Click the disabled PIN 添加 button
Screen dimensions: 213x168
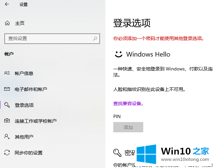128,127
